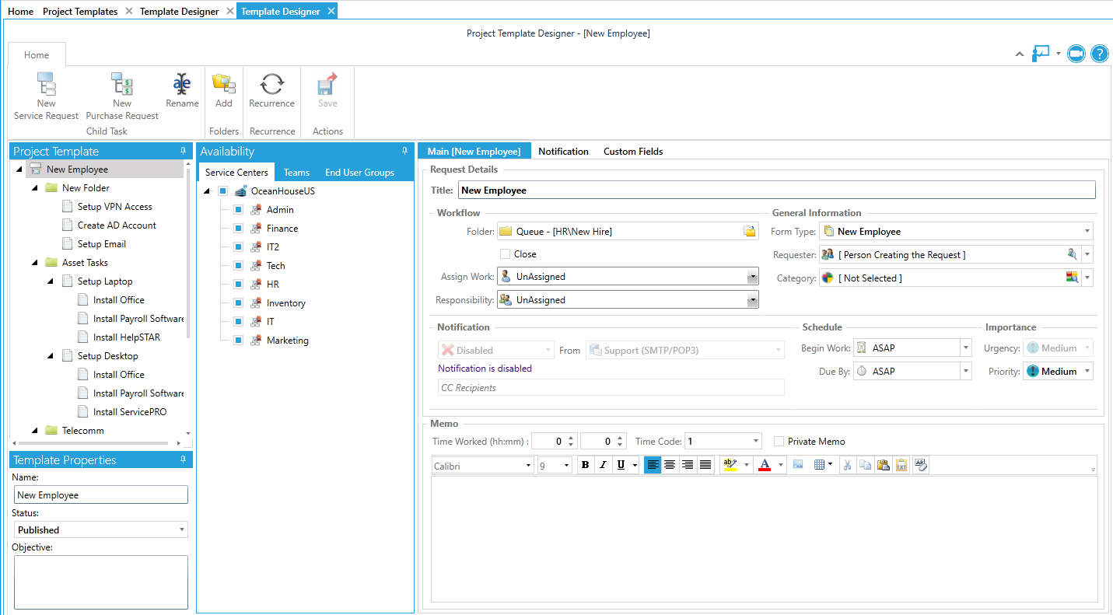The height and width of the screenshot is (615, 1113).
Task: Open the Status Published dropdown
Action: [x=182, y=530]
